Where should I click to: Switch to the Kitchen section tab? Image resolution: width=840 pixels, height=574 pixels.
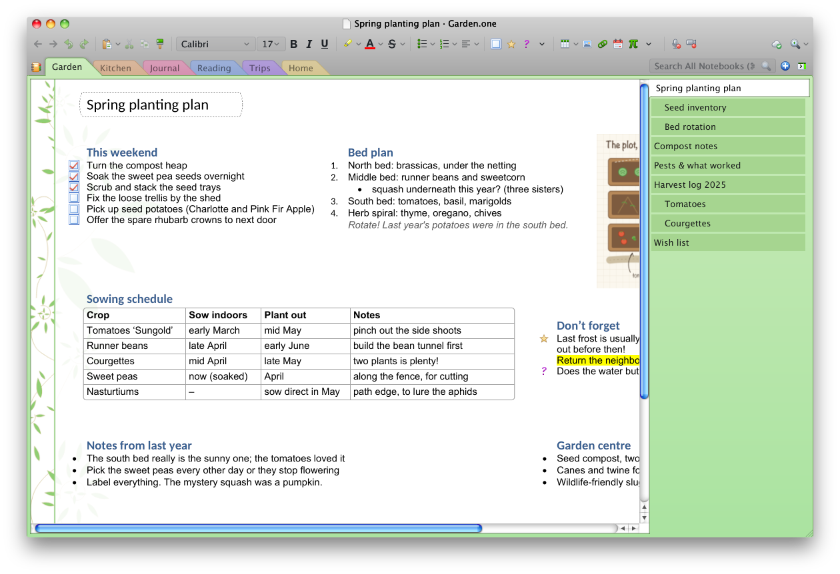[115, 68]
